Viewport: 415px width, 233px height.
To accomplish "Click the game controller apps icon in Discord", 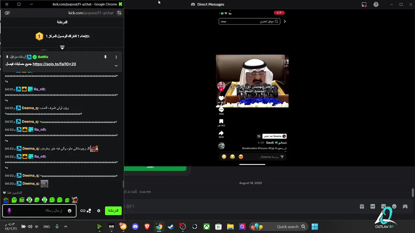I will (x=405, y=206).
